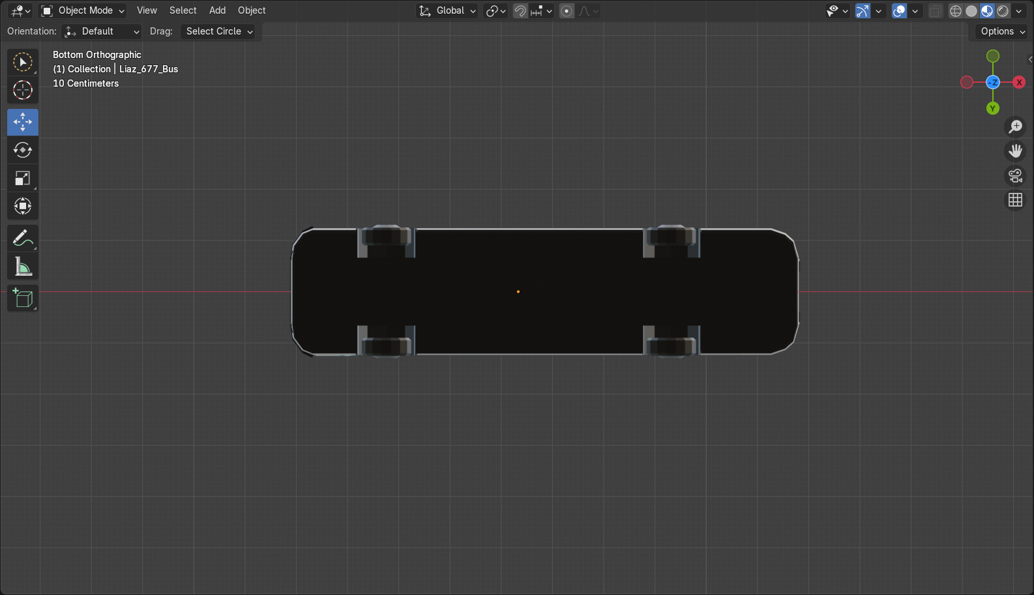The image size is (1034, 595).
Task: Click the bus object's orange origin point
Action: (x=518, y=291)
